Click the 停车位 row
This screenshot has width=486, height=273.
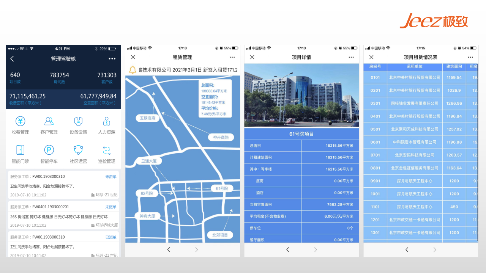(x=301, y=228)
